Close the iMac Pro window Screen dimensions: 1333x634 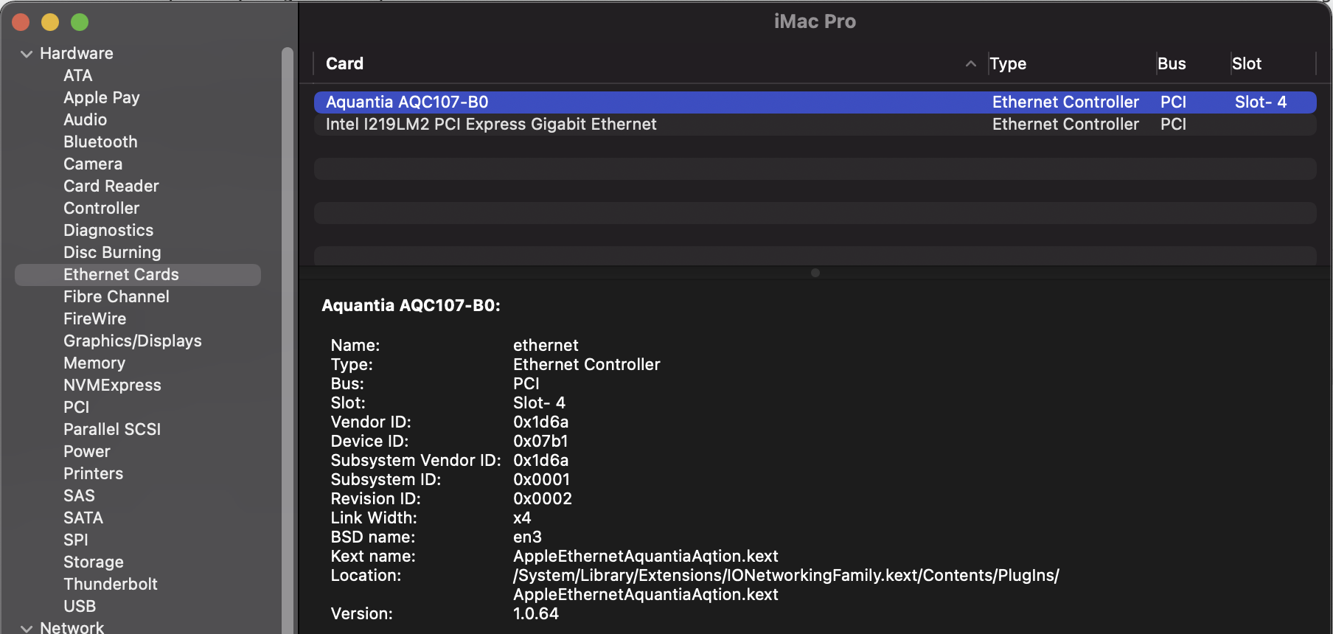pyautogui.click(x=21, y=23)
